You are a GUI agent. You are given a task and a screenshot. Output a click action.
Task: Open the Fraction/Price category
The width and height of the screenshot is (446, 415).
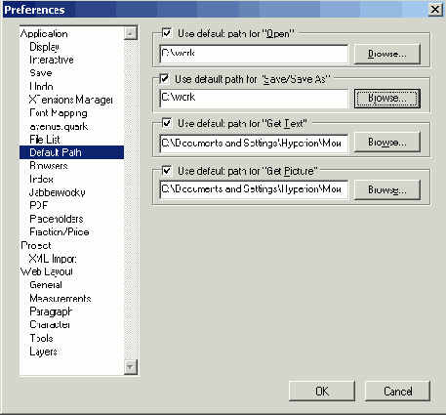click(60, 231)
